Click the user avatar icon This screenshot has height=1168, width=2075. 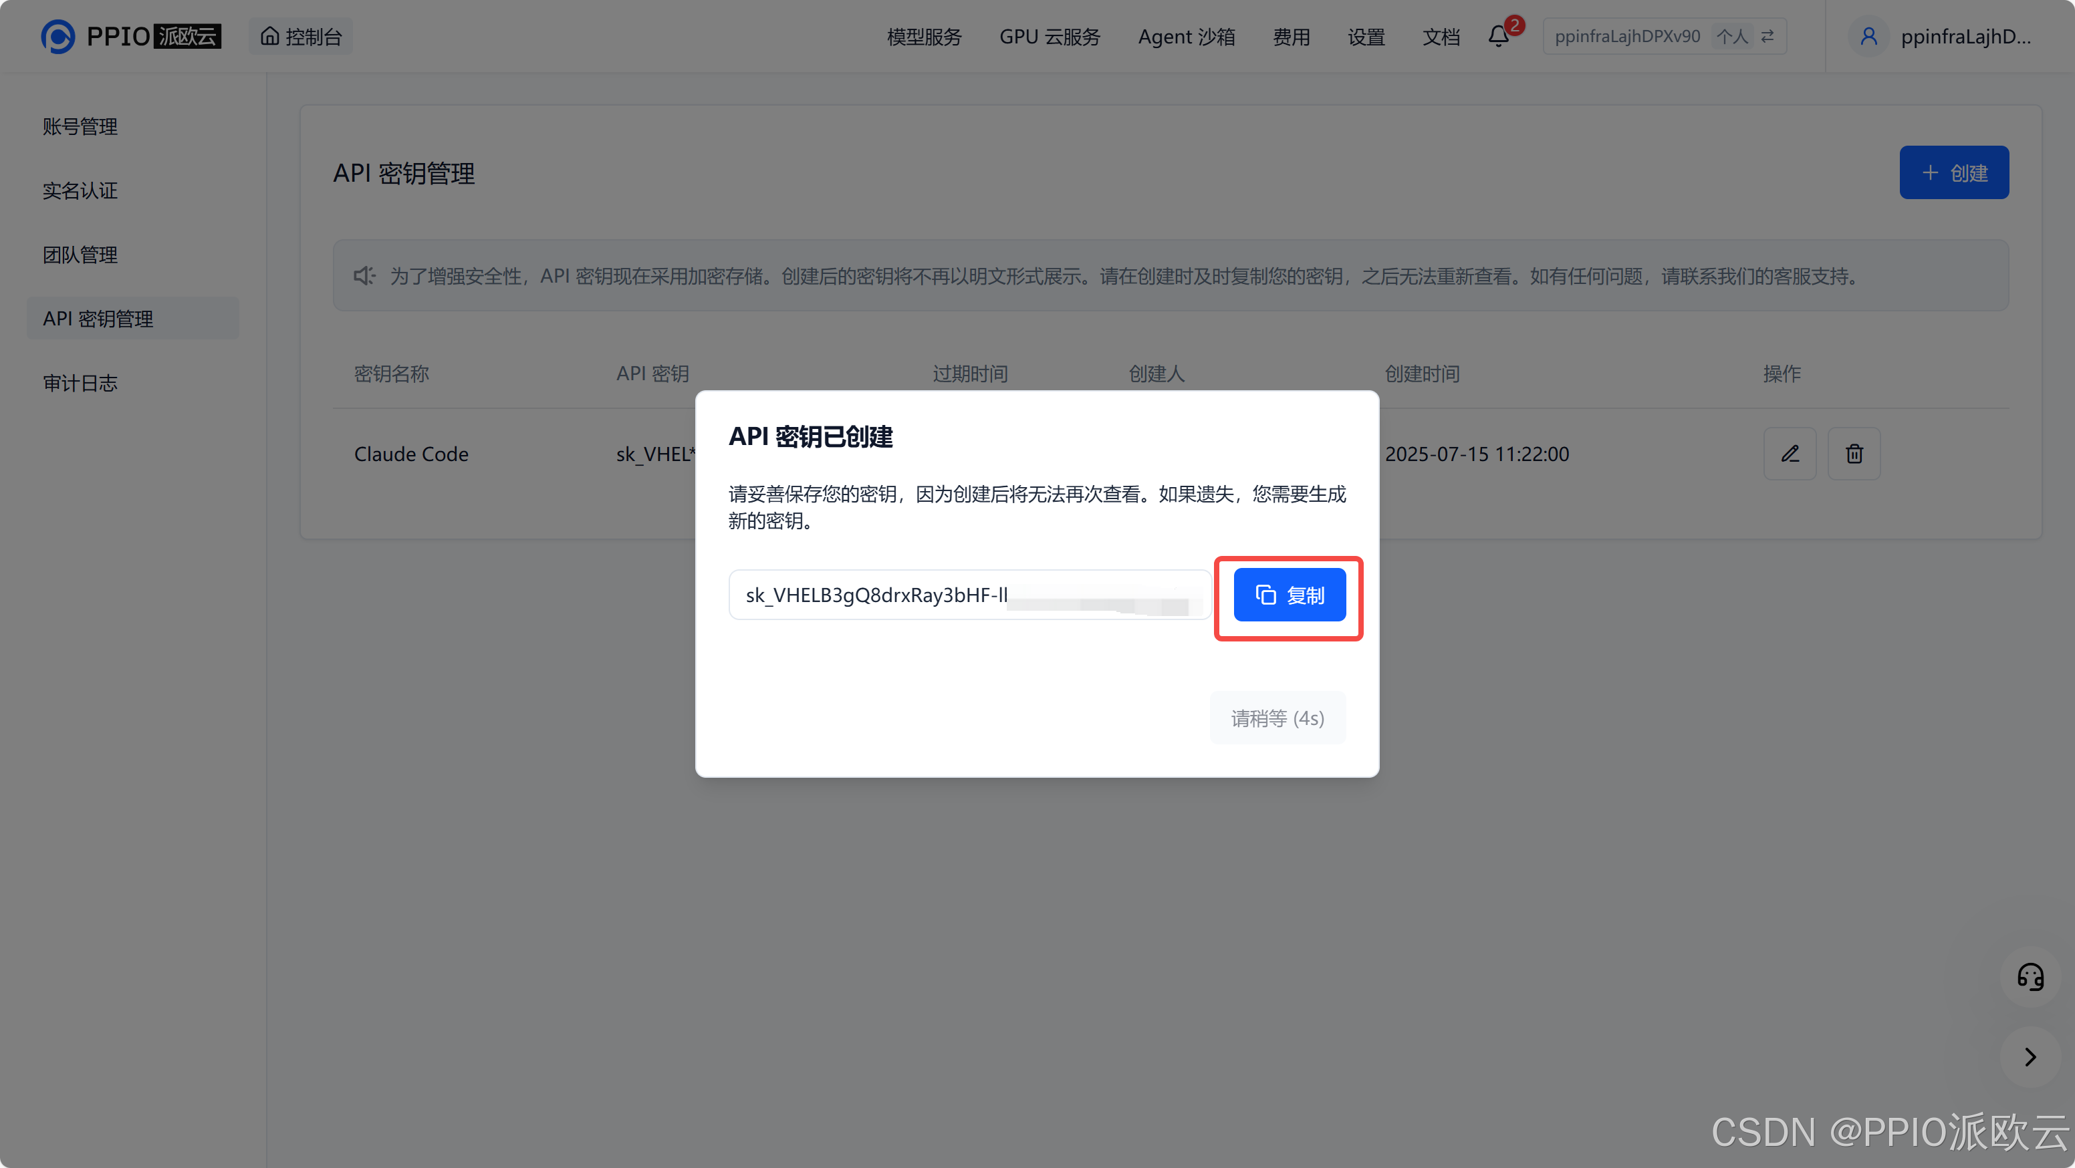tap(1868, 36)
